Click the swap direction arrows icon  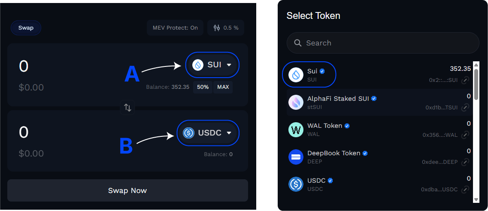pos(127,108)
